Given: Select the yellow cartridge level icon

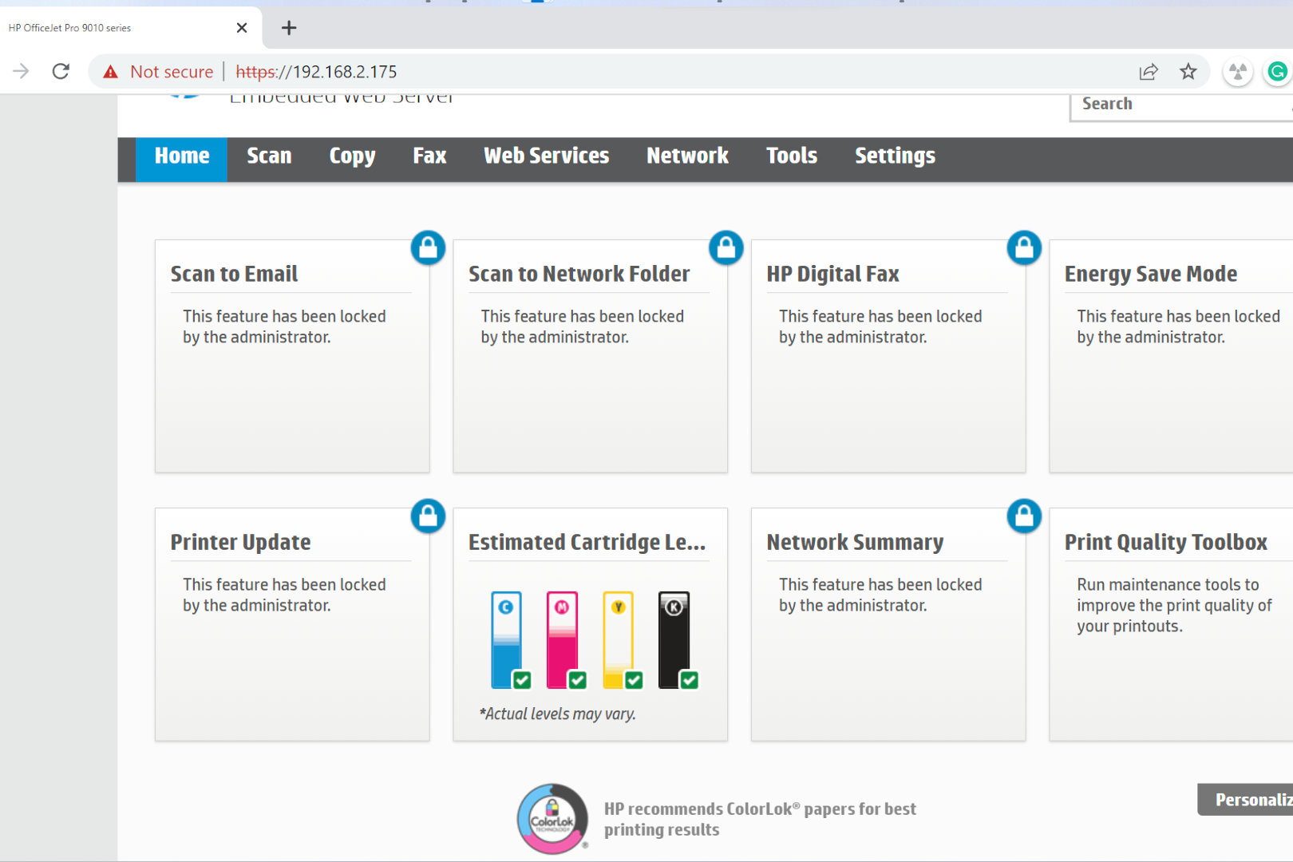Looking at the screenshot, I should point(619,640).
